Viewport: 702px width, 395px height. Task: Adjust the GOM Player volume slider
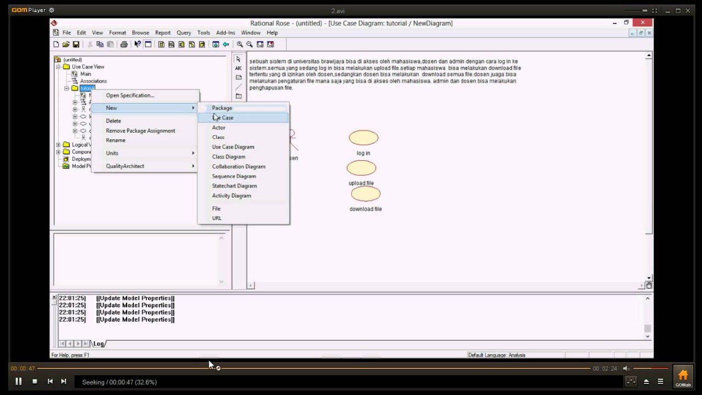coord(651,369)
